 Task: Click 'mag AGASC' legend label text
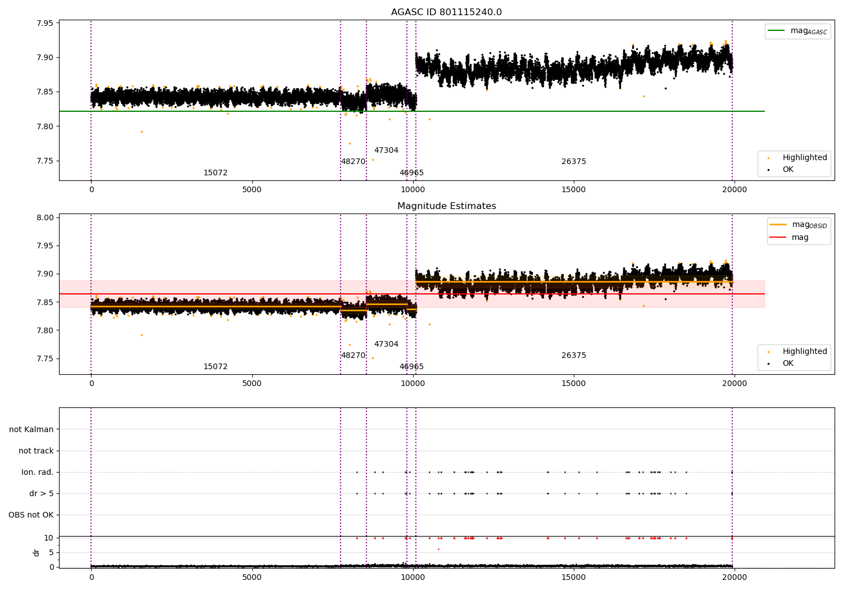pyautogui.click(x=809, y=31)
